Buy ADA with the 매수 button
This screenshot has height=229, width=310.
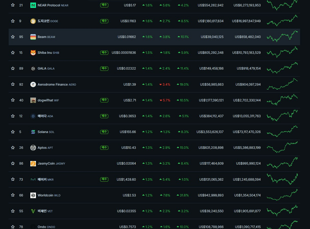104,116
